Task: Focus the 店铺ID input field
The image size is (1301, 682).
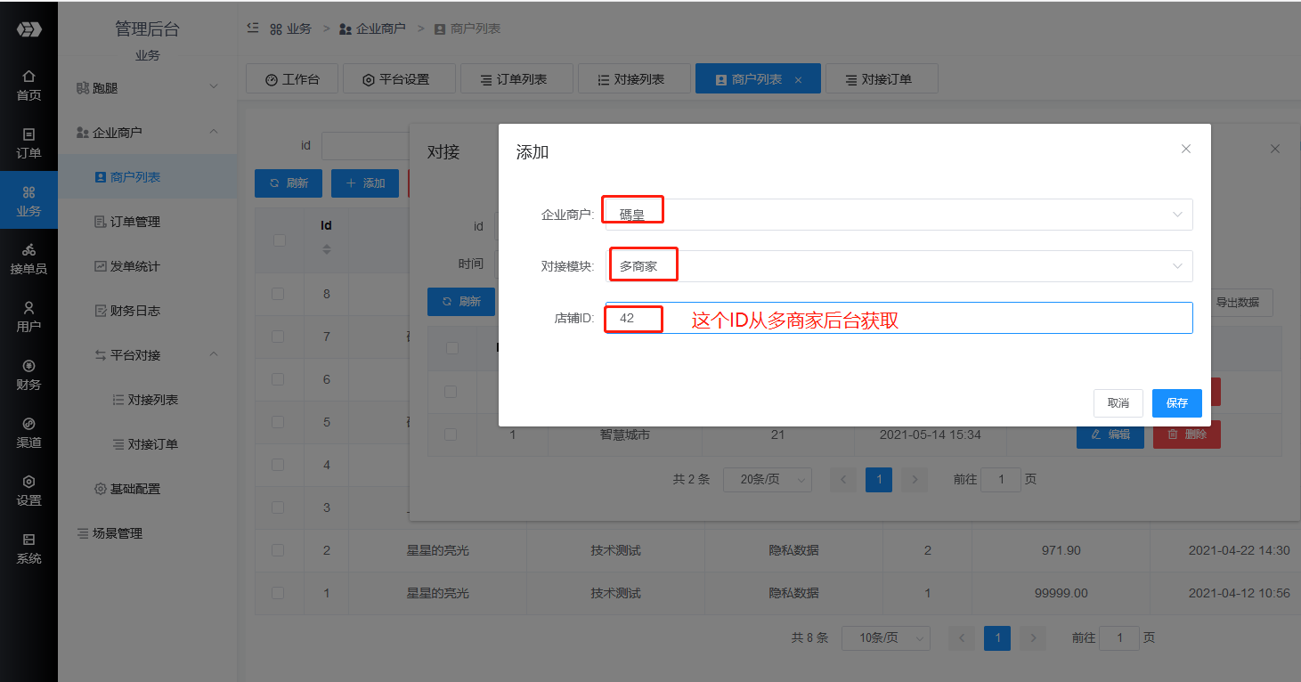Action: pyautogui.click(x=899, y=318)
